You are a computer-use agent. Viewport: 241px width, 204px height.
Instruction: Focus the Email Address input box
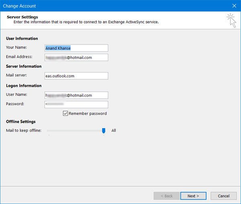click(x=76, y=57)
